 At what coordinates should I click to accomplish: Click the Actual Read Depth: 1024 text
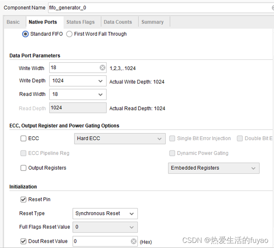[137, 109]
